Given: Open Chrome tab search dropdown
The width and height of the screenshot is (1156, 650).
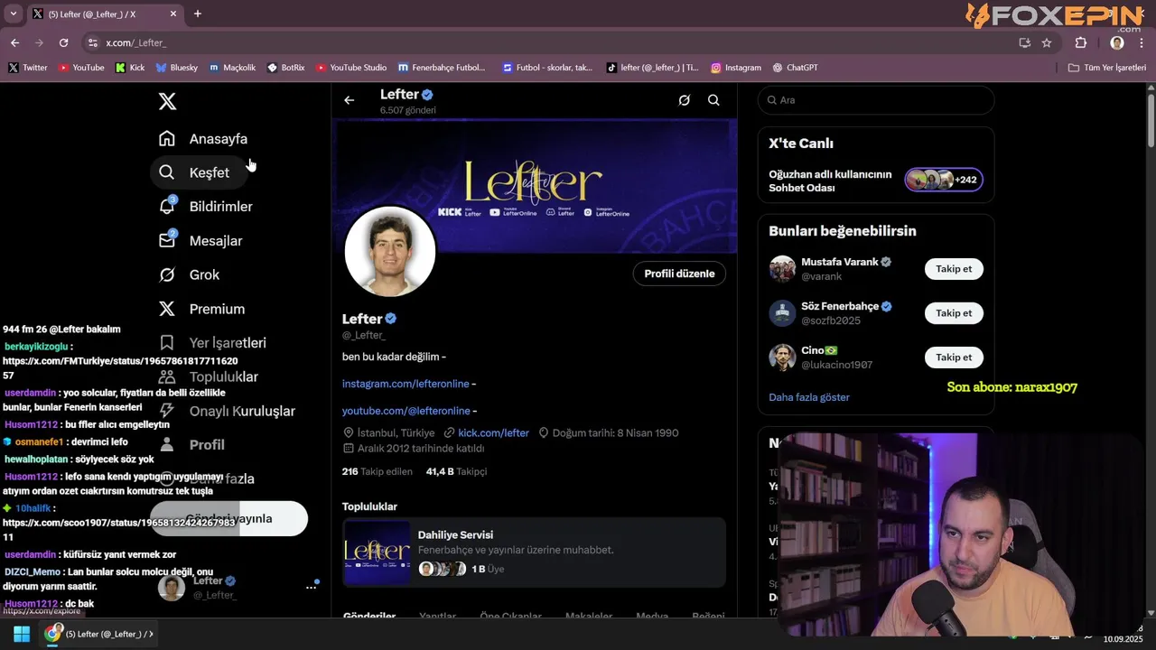Looking at the screenshot, I should [x=13, y=14].
